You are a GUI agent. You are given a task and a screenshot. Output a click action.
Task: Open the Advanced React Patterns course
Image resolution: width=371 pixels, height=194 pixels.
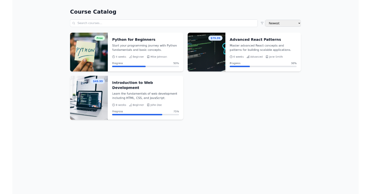[x=255, y=39]
